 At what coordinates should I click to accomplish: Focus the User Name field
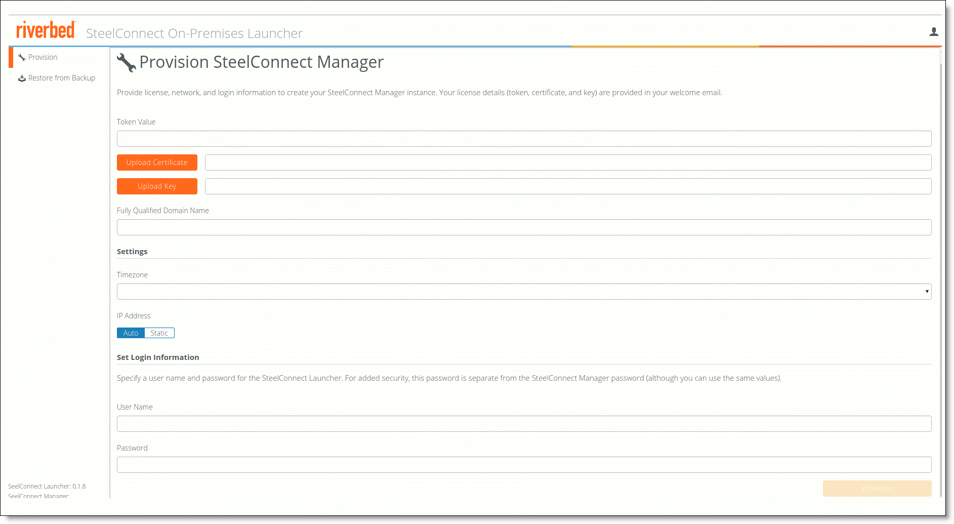pos(524,424)
